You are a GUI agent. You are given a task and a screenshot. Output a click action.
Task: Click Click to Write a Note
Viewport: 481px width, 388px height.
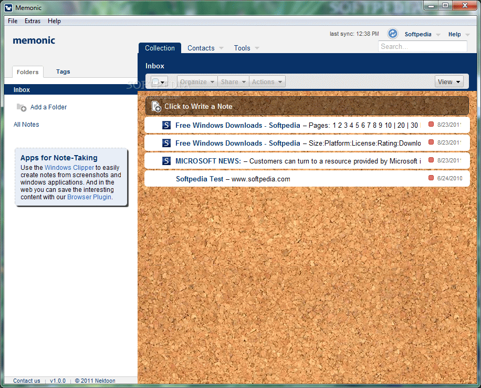307,106
